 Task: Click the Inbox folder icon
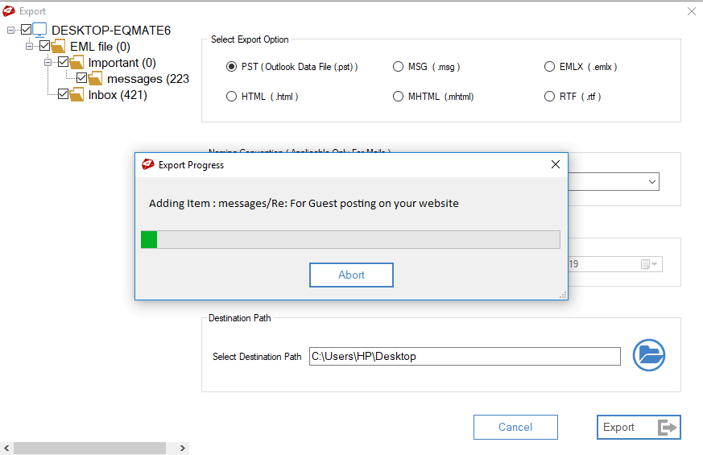77,95
